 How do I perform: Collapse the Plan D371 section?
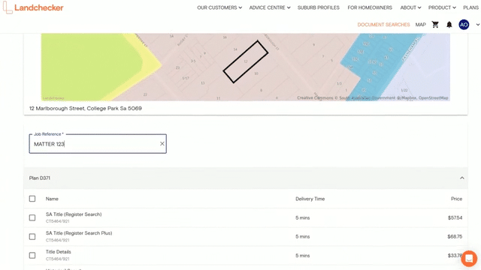pyautogui.click(x=462, y=178)
